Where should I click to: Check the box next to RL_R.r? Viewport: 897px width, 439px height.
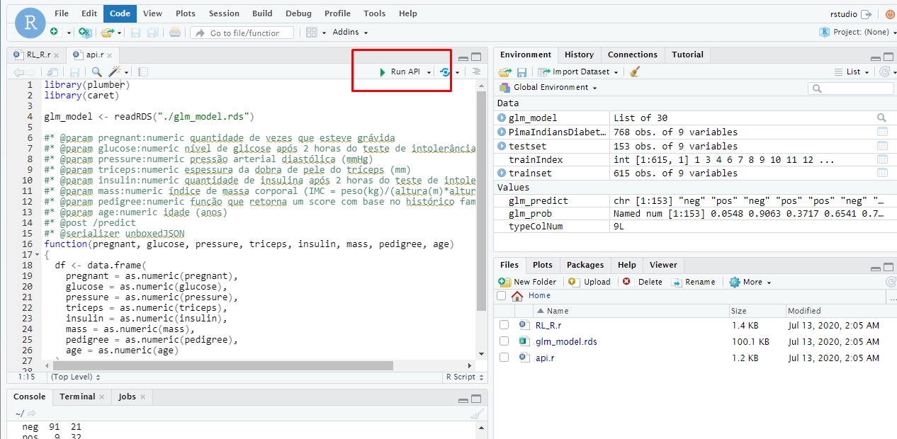504,325
